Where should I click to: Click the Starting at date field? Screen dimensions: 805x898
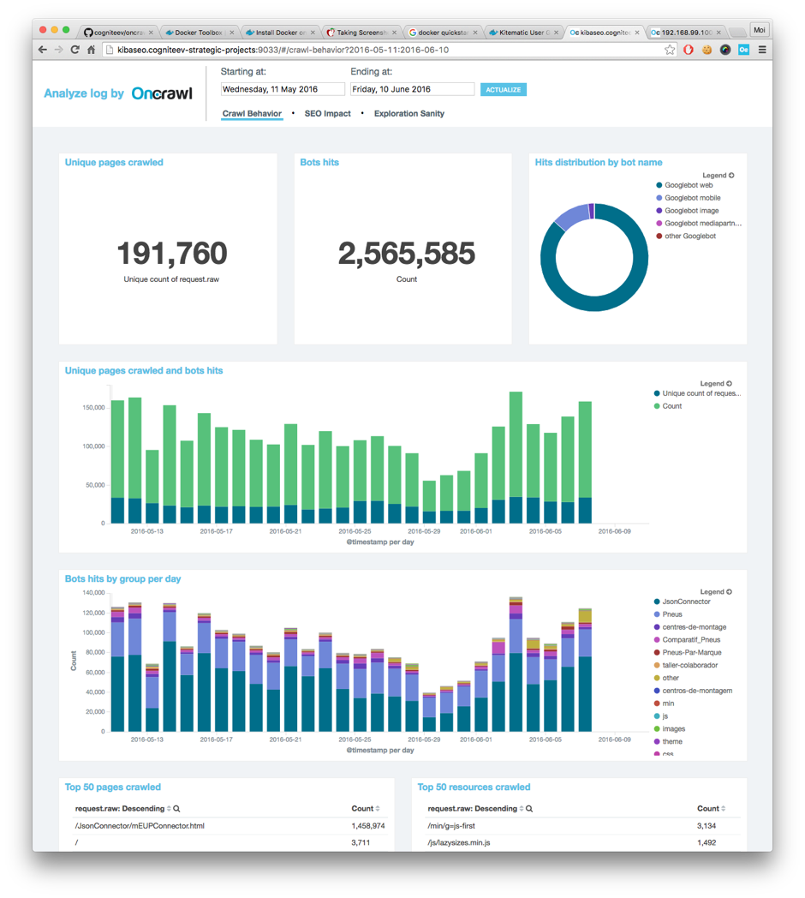(283, 89)
